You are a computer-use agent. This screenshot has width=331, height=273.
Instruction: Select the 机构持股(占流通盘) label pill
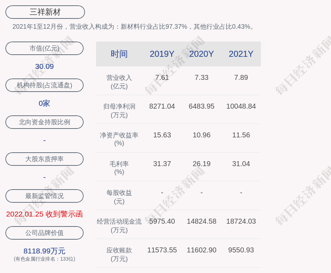tap(44, 85)
